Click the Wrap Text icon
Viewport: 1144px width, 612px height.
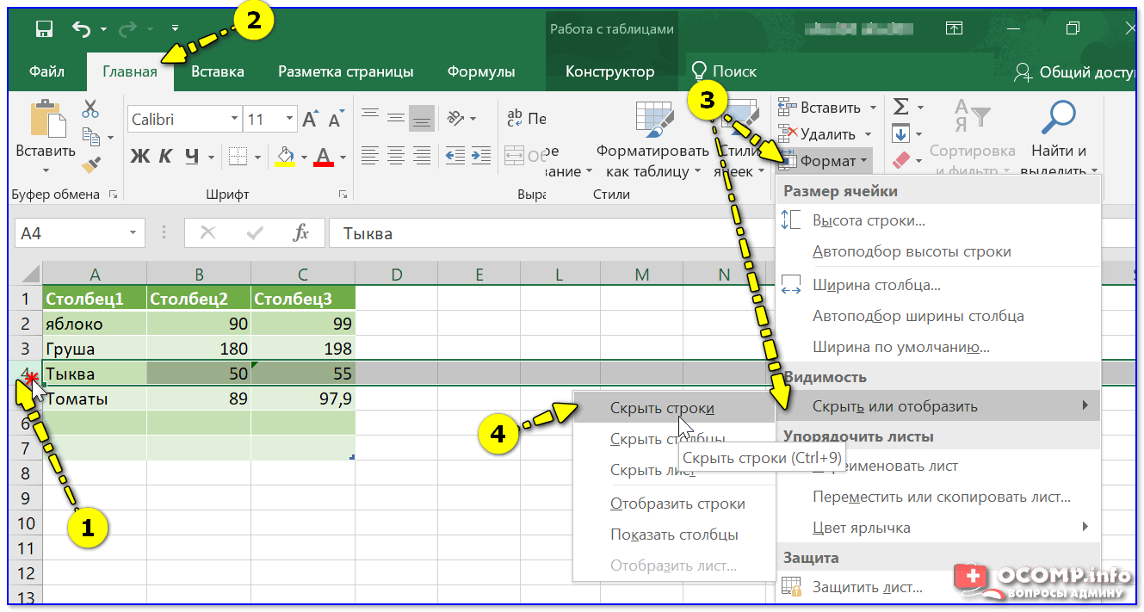tap(516, 118)
